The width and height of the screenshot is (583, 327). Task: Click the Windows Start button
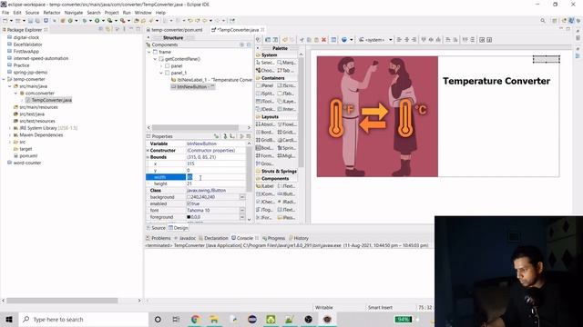click(x=9, y=319)
